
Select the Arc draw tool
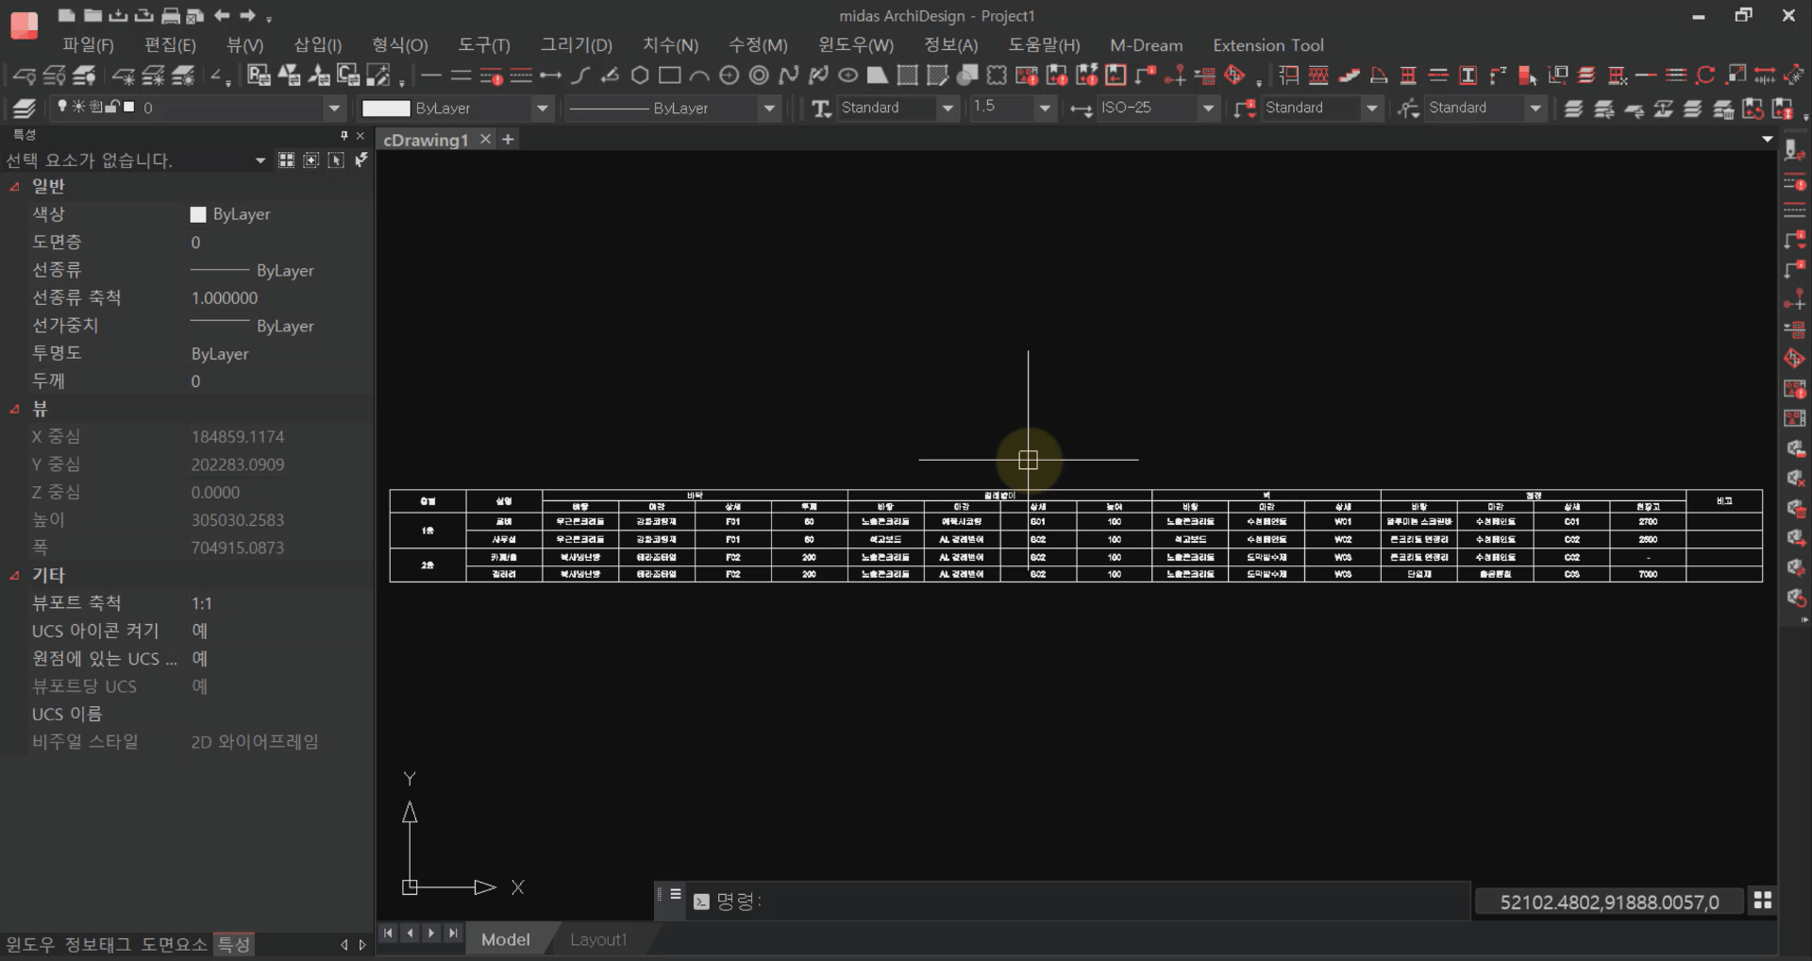pos(699,76)
